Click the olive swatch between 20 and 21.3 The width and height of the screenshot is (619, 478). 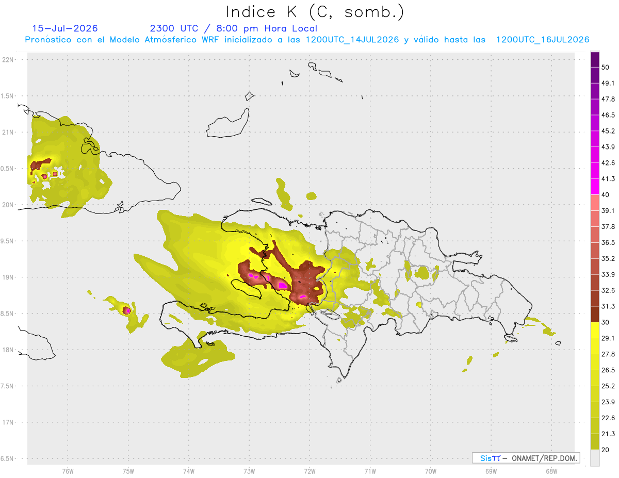[x=595, y=442]
